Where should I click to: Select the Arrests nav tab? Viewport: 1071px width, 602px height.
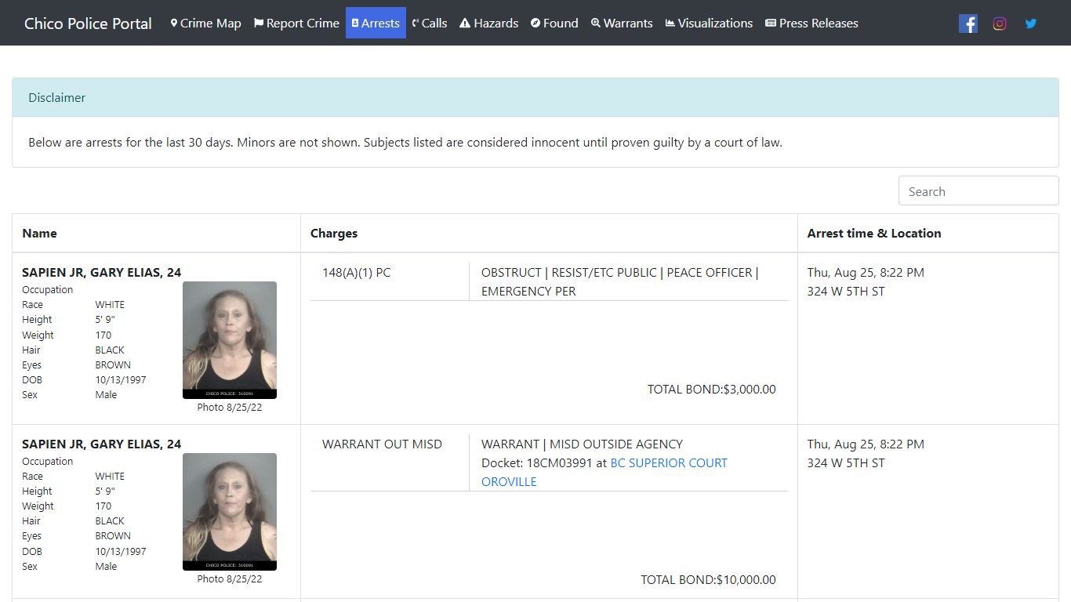376,23
